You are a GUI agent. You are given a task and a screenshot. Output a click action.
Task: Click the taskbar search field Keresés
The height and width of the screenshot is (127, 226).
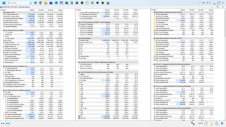[x=19, y=3]
